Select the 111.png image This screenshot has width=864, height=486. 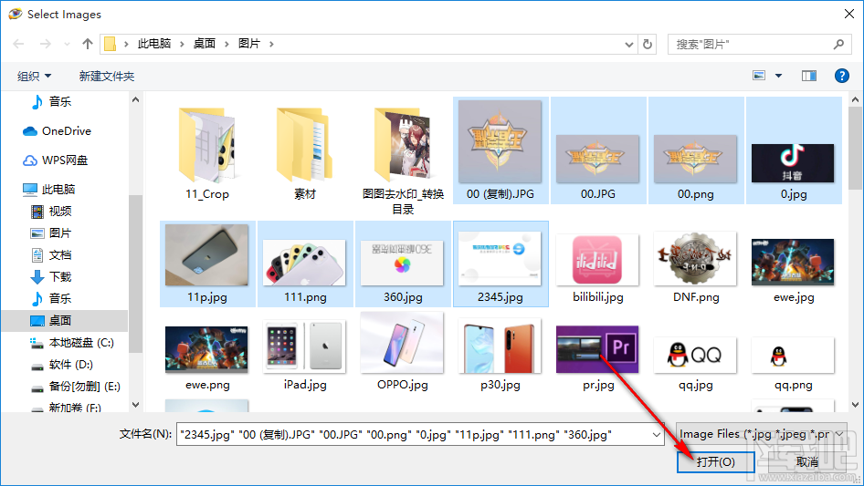305,264
